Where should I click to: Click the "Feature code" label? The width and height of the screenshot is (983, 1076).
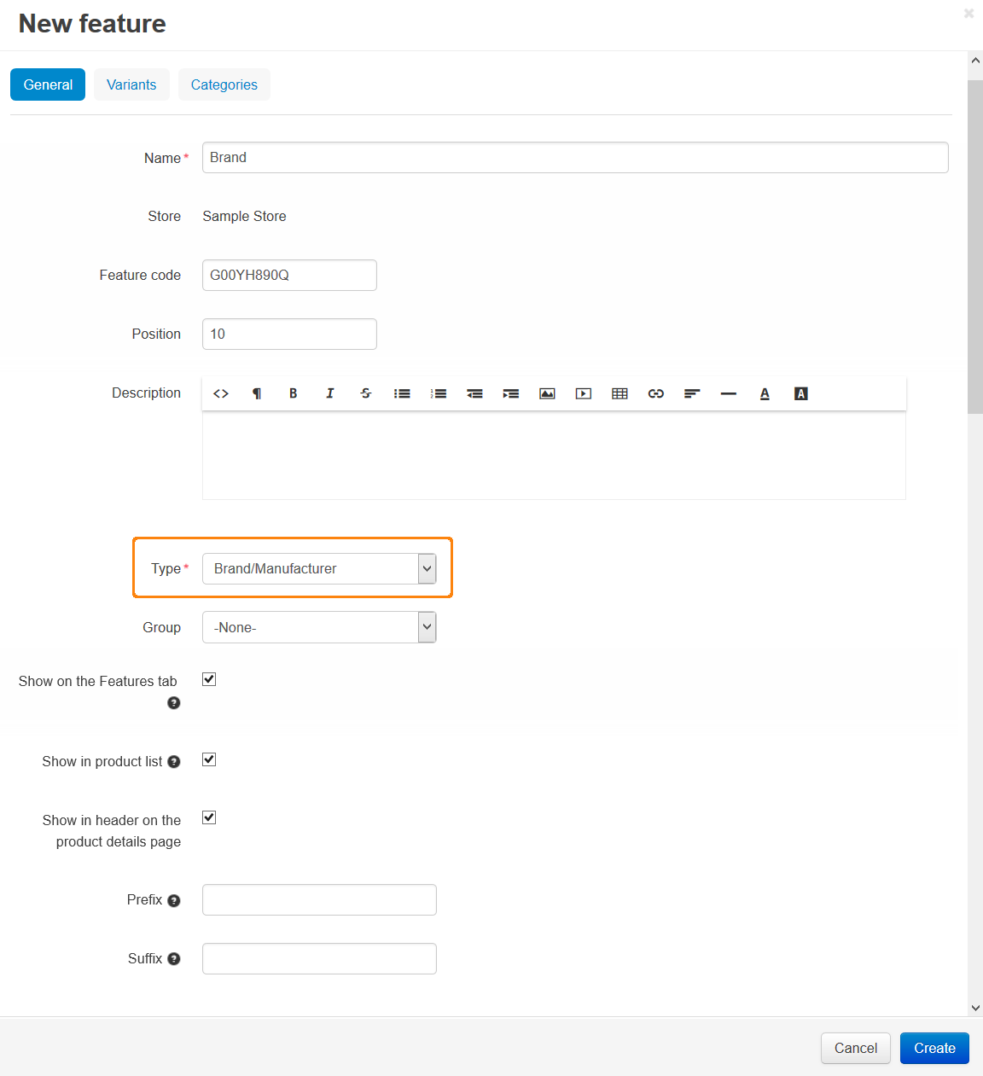click(140, 275)
